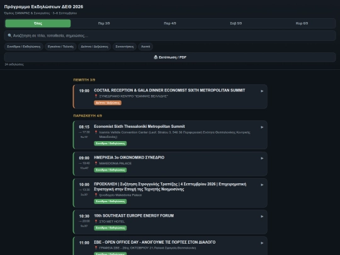The width and height of the screenshot is (340, 255).
Task: Click the ΣΤΟ ΜΕΤ HOTEL location text
Action: [x=112, y=222]
